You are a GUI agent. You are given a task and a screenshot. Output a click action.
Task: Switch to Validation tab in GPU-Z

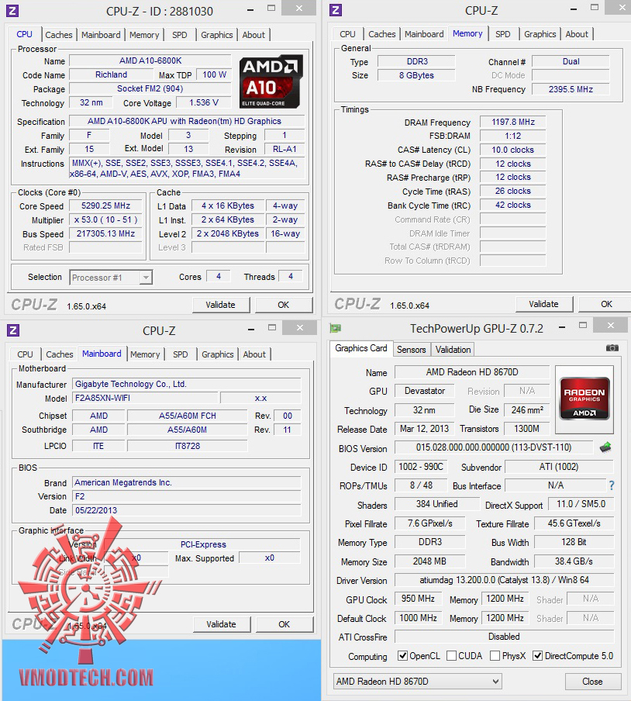[x=453, y=350]
